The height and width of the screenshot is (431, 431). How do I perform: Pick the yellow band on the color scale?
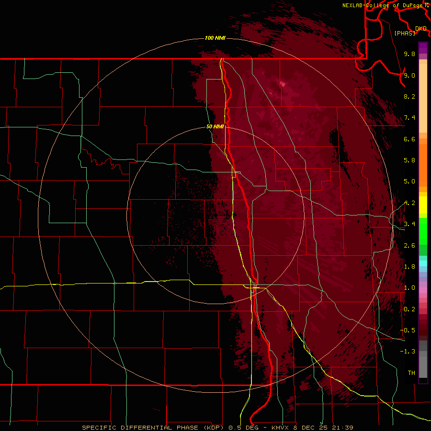coord(423,205)
